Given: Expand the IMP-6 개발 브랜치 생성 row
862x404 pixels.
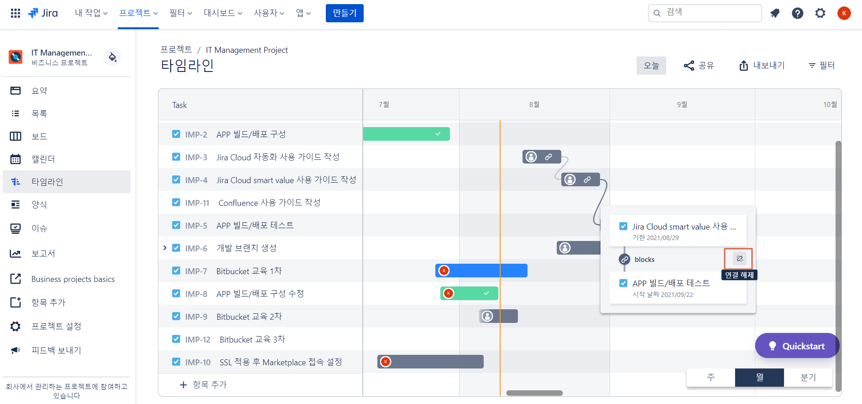Looking at the screenshot, I should coord(165,248).
